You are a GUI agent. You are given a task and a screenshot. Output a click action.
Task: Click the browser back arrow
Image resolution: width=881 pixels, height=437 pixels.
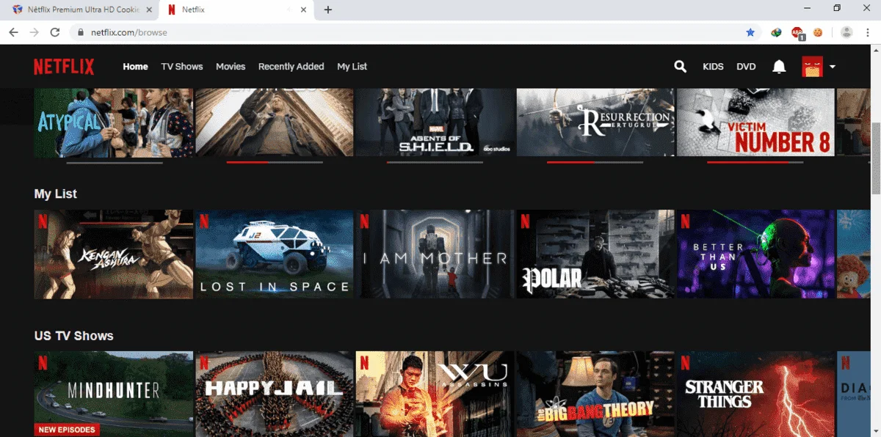13,32
